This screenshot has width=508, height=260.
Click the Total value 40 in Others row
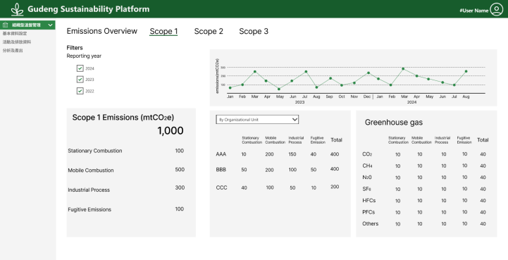[483, 223]
